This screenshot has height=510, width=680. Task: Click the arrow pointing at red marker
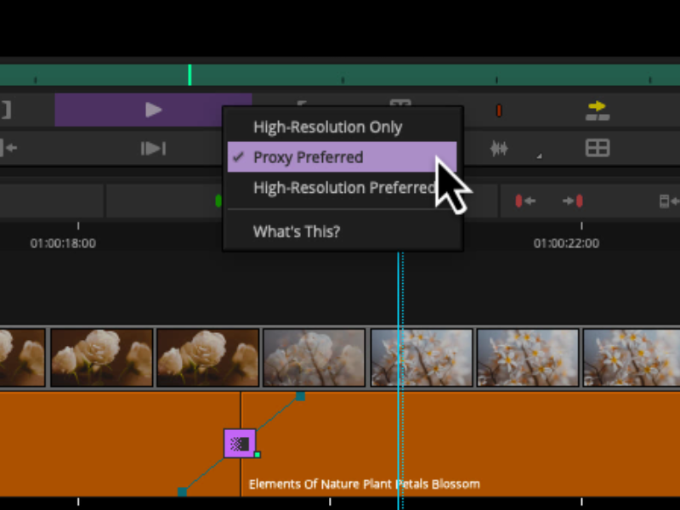(x=572, y=201)
